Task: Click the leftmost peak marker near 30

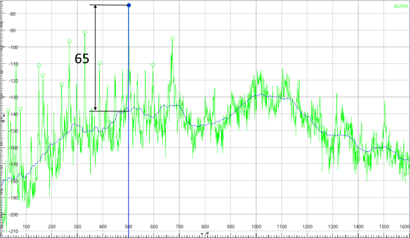Action: (8, 110)
